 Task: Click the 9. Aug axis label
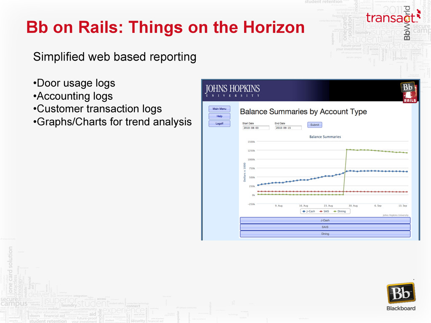point(279,206)
